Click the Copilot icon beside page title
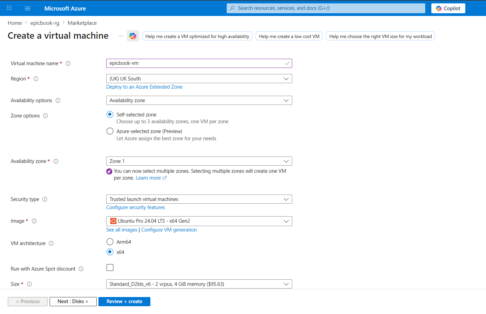This screenshot has height=314, width=486. point(133,36)
